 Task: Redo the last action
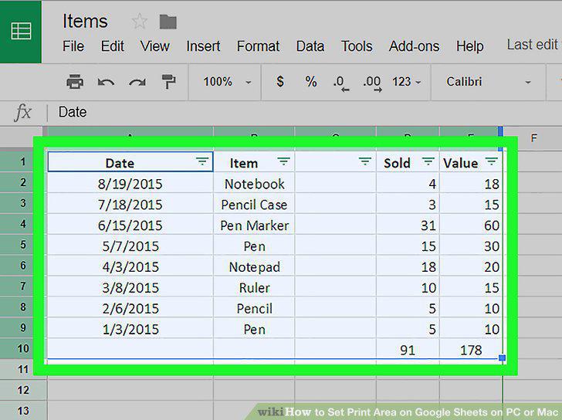(x=137, y=83)
